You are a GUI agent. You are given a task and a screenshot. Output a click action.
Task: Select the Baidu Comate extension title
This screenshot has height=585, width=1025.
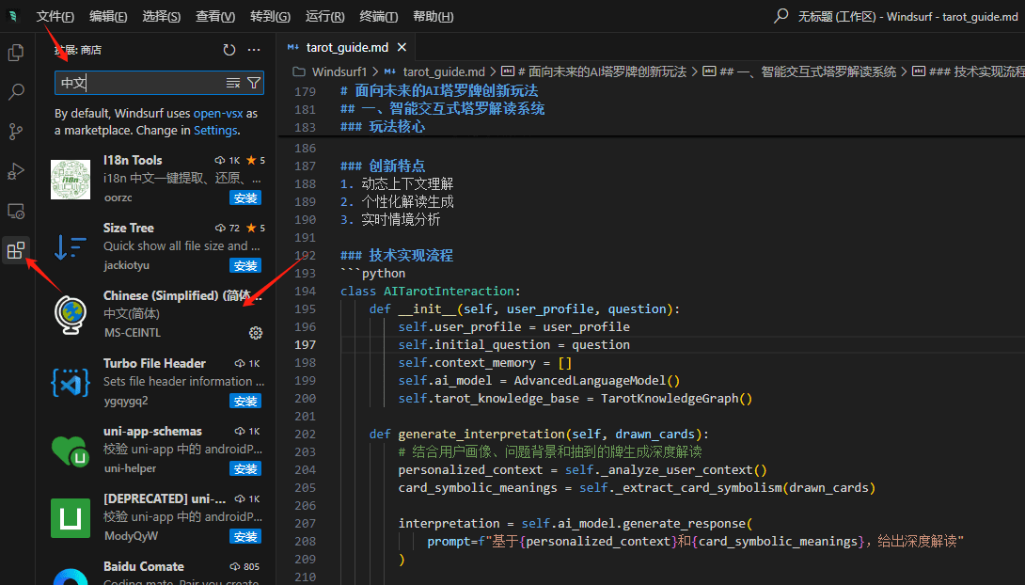click(x=143, y=567)
